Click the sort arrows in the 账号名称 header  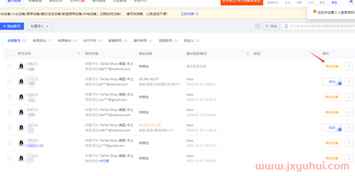(x=79, y=54)
